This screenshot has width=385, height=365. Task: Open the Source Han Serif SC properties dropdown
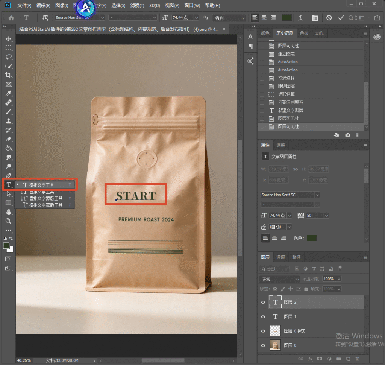tap(290, 195)
